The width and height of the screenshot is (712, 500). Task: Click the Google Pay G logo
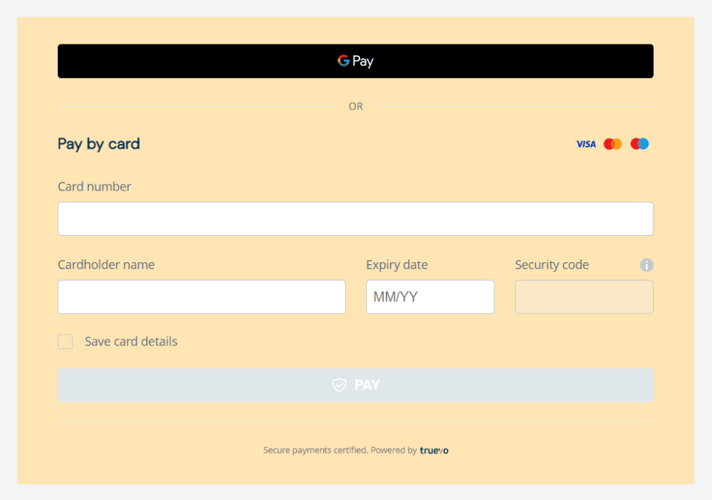[x=343, y=61]
